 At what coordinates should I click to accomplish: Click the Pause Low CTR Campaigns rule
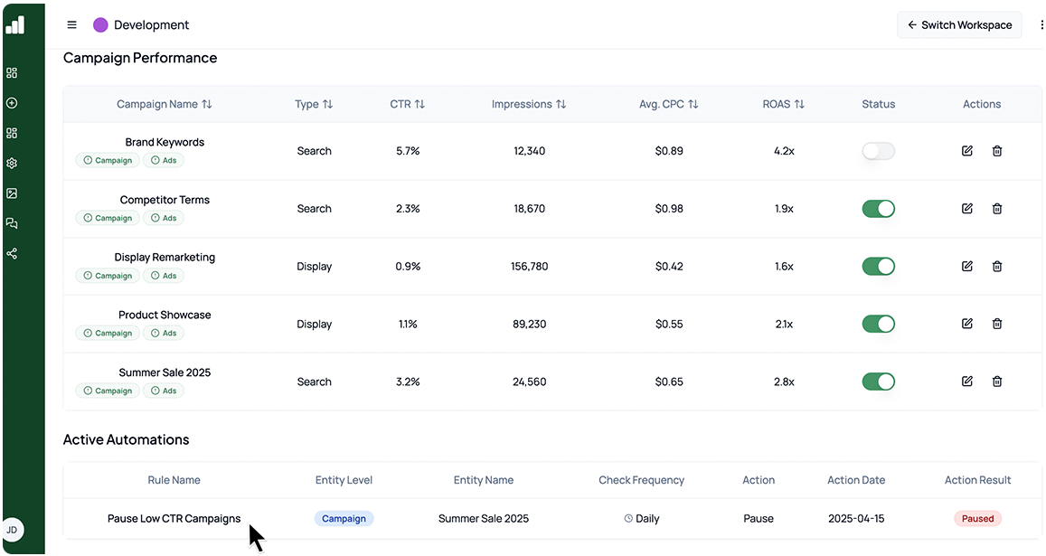[174, 519]
